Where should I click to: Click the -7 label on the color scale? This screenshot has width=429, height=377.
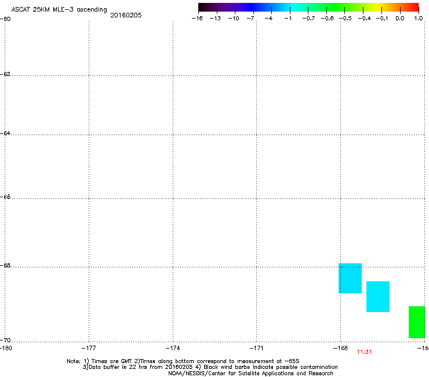click(x=250, y=19)
